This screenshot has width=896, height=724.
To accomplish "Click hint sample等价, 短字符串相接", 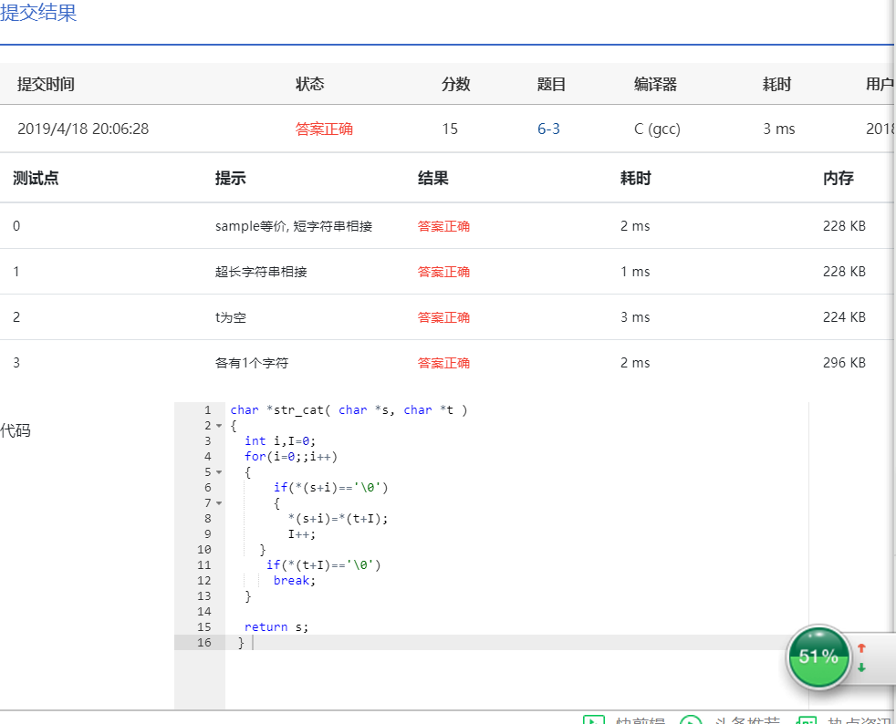I will tap(294, 226).
